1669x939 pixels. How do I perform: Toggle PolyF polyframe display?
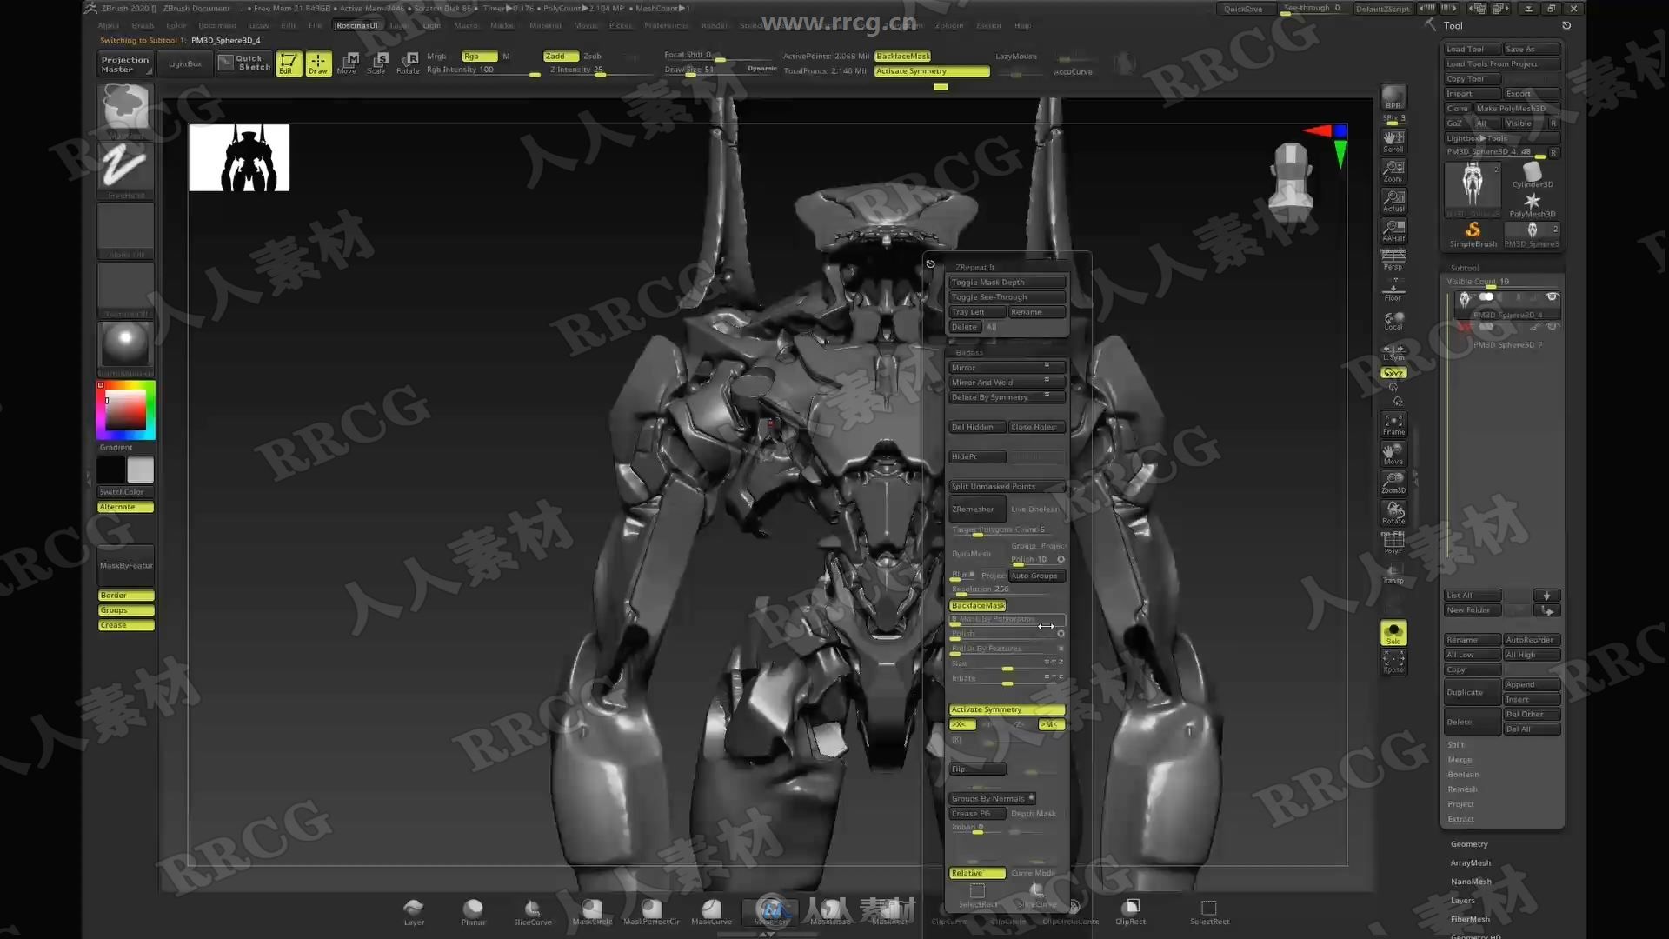[1393, 542]
